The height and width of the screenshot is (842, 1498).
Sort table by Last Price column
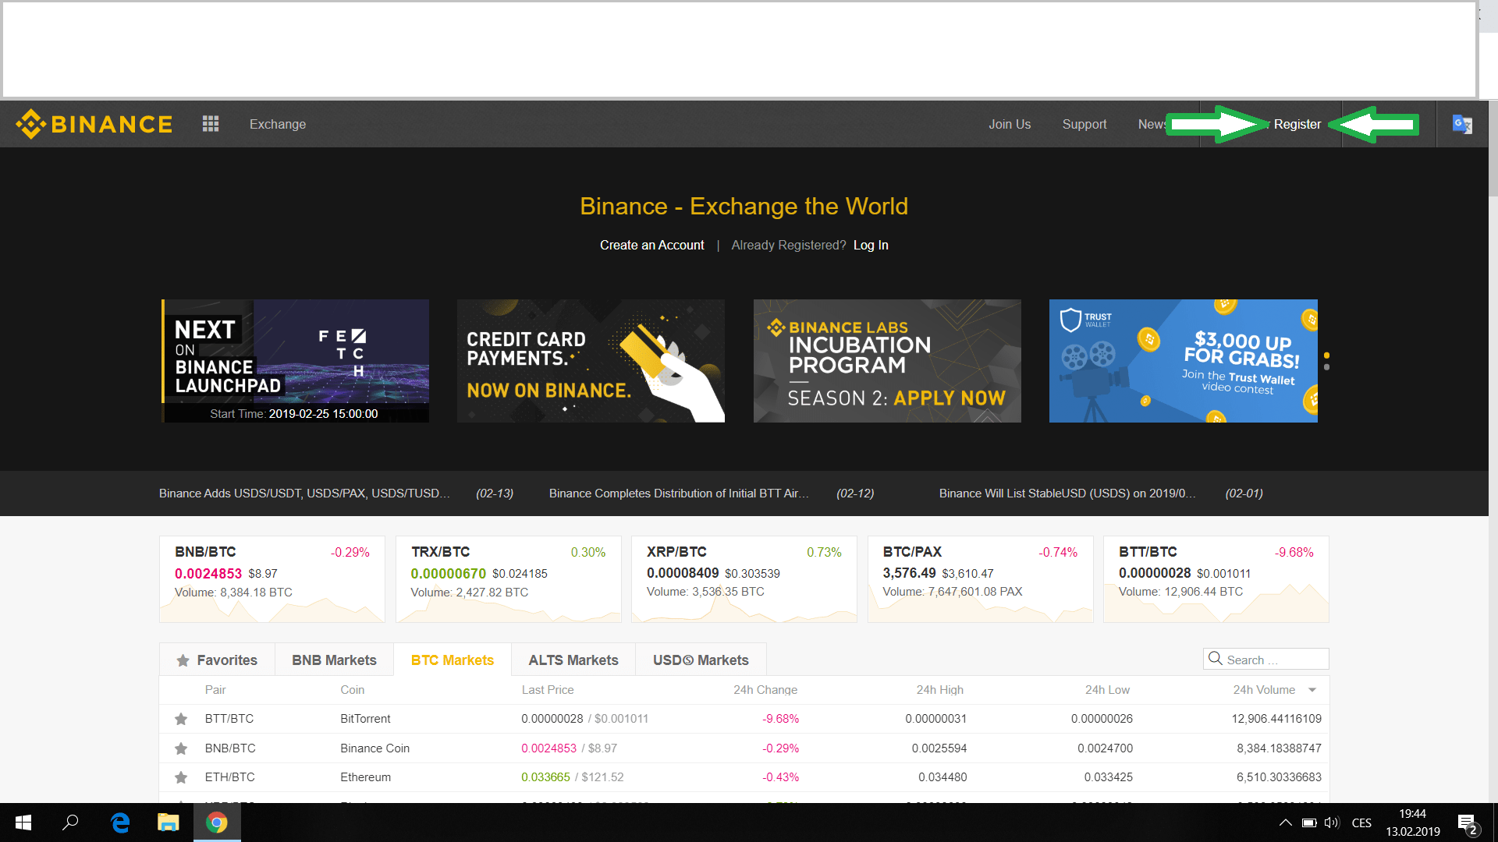point(548,690)
